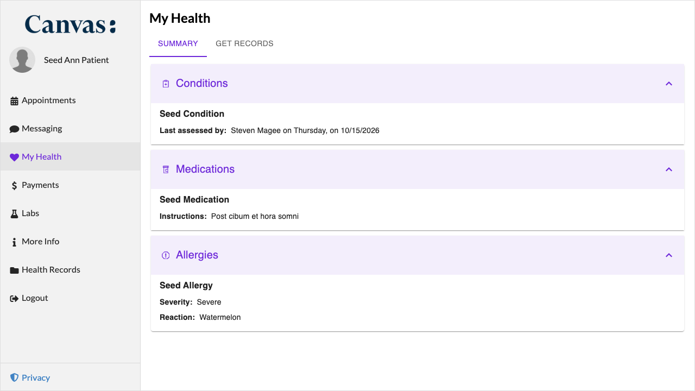
Task: Open Labs in the sidebar
Action: [x=71, y=213]
